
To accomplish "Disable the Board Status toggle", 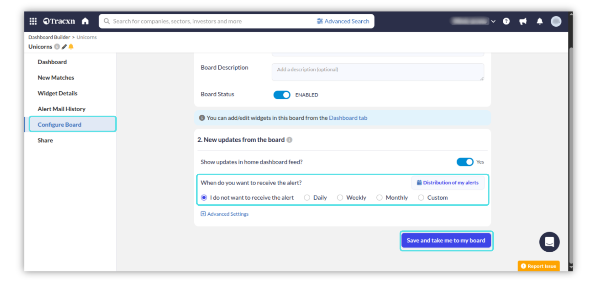I will coord(282,95).
